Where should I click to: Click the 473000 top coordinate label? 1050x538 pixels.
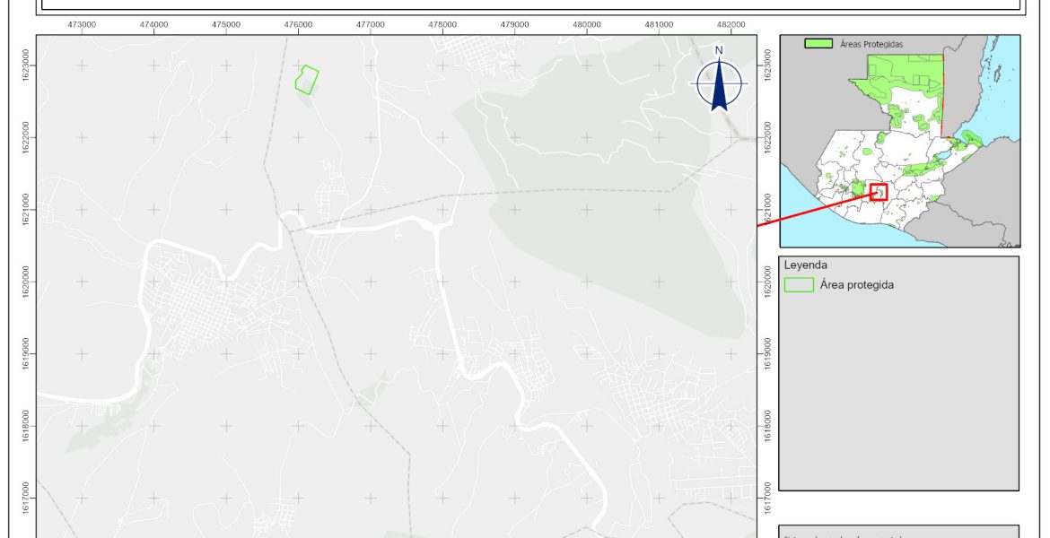82,25
